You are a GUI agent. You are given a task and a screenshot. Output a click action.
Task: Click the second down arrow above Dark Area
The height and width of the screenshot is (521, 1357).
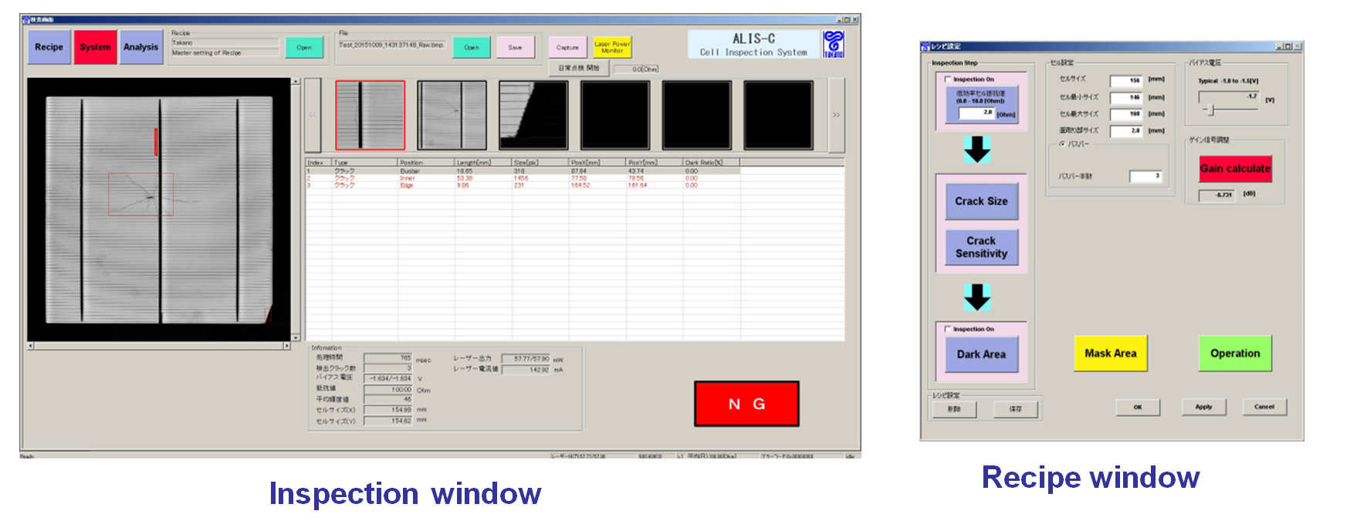977,297
